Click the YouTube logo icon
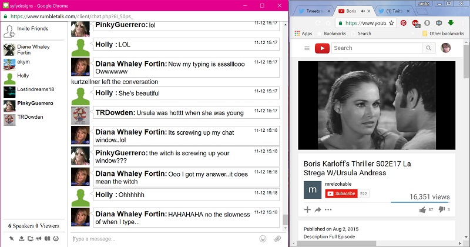This screenshot has height=247, width=470. tap(322, 48)
